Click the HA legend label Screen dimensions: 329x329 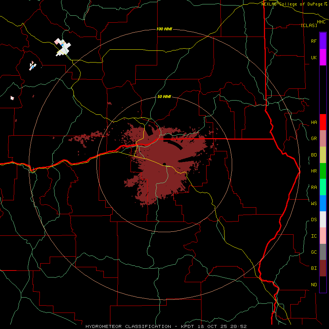click(314, 122)
